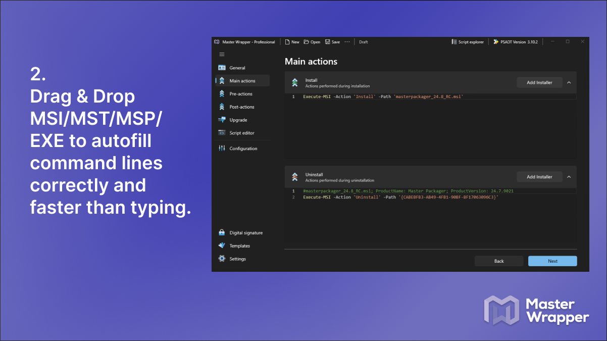Click the Install Execute-MSI command line
Image resolution: width=607 pixels, height=341 pixels.
tap(383, 96)
